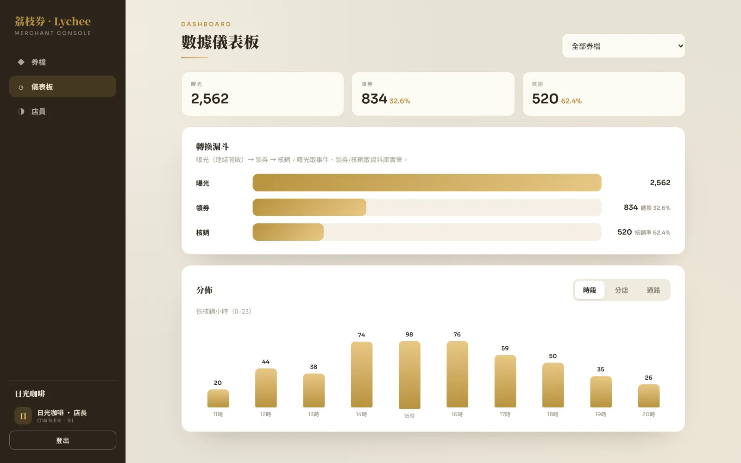Screen dimensions: 741x463
Task: Click the 15時 bar showing 98
Action: 409,375
